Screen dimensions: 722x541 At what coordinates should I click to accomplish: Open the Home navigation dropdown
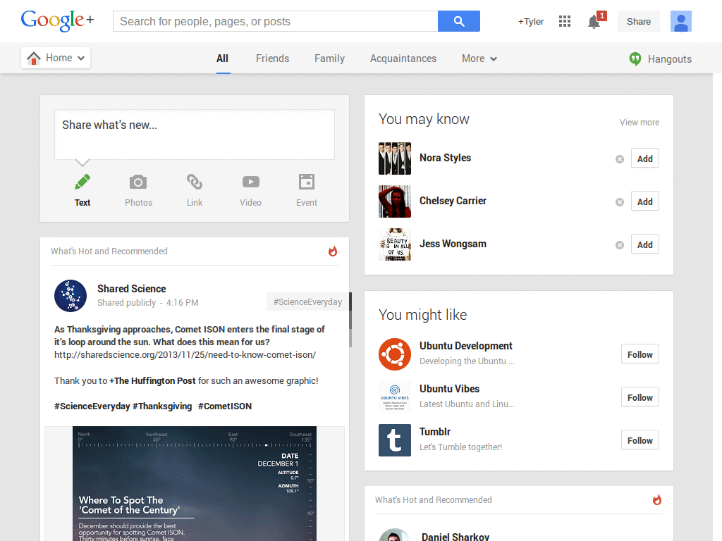(56, 58)
